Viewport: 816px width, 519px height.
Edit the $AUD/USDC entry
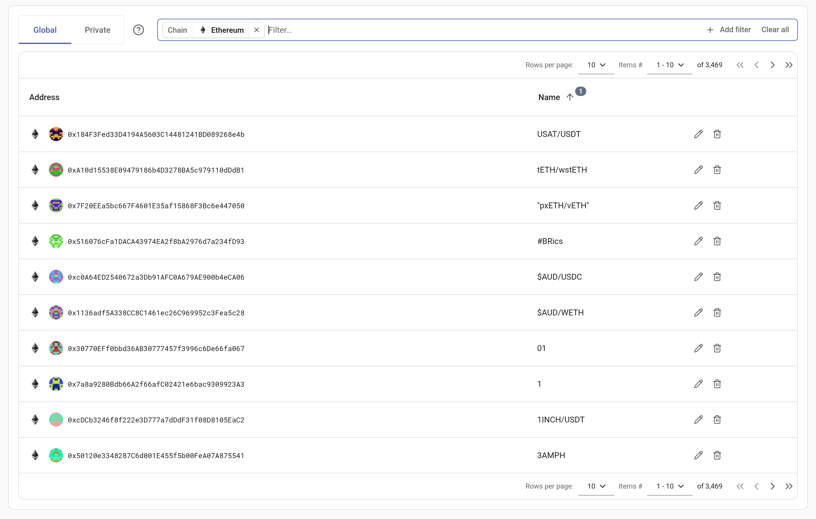click(698, 277)
